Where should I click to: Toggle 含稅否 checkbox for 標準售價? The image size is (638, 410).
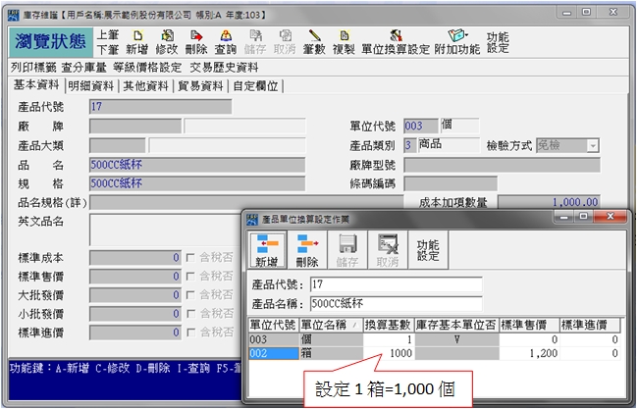tap(191, 277)
